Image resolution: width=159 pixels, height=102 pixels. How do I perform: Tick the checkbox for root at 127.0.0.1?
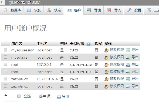tap(5, 64)
